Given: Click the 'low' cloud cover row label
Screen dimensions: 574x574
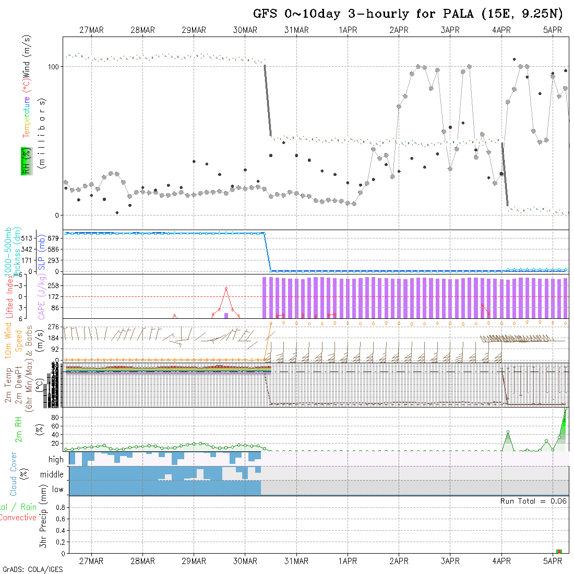Looking at the screenshot, I should tap(57, 489).
